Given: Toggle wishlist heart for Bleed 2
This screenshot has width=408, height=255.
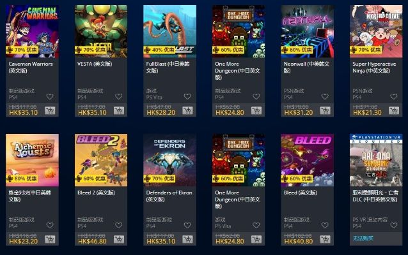Looking at the screenshot, I should (119, 226).
